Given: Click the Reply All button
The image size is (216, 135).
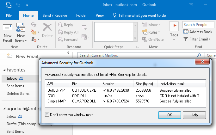Looking at the screenshot, I should 68,32.
